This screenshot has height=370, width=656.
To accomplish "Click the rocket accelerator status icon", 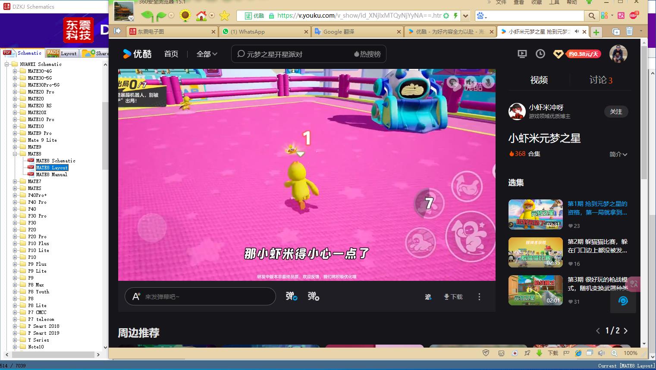I will tap(527, 353).
